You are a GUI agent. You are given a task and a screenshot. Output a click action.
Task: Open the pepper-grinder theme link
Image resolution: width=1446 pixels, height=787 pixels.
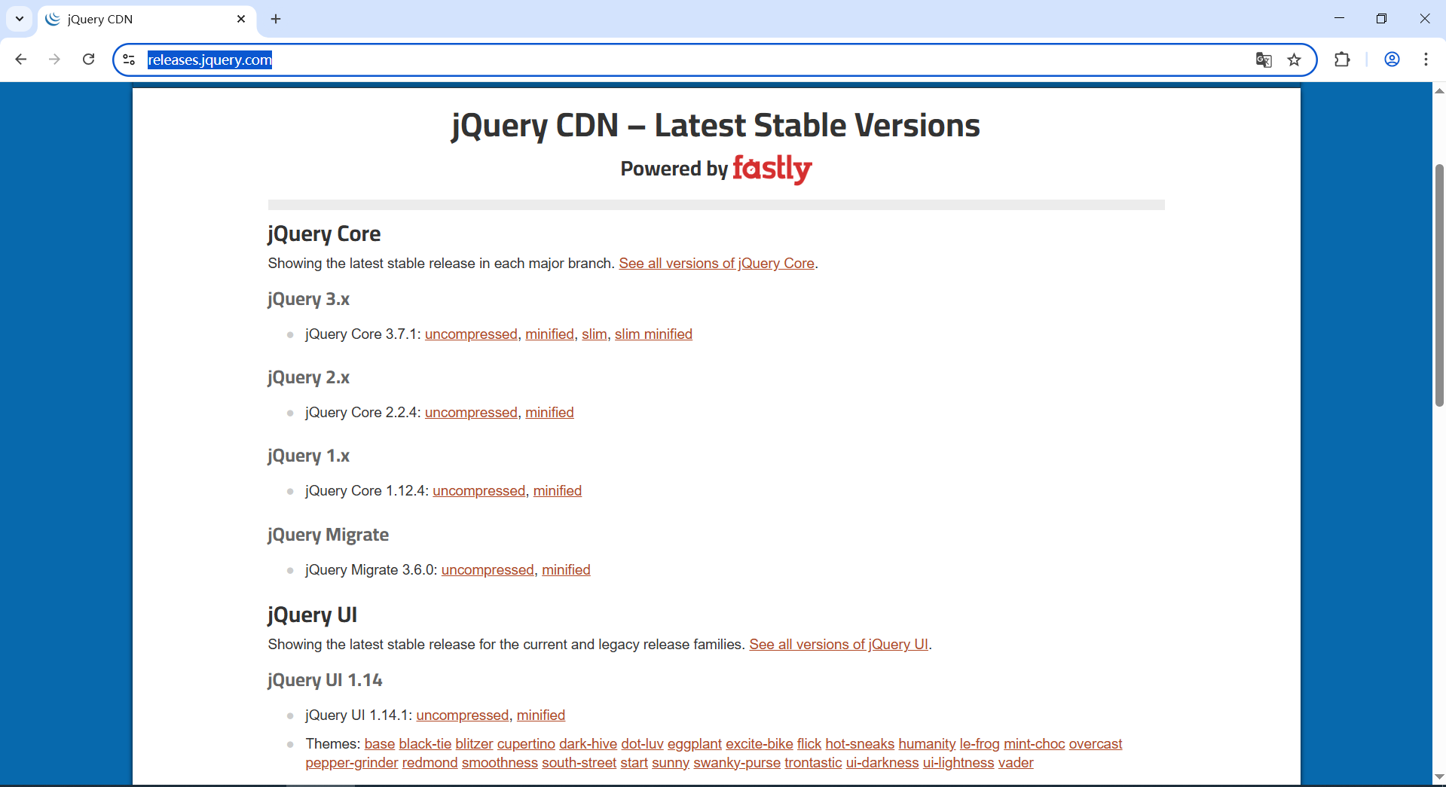pos(352,763)
